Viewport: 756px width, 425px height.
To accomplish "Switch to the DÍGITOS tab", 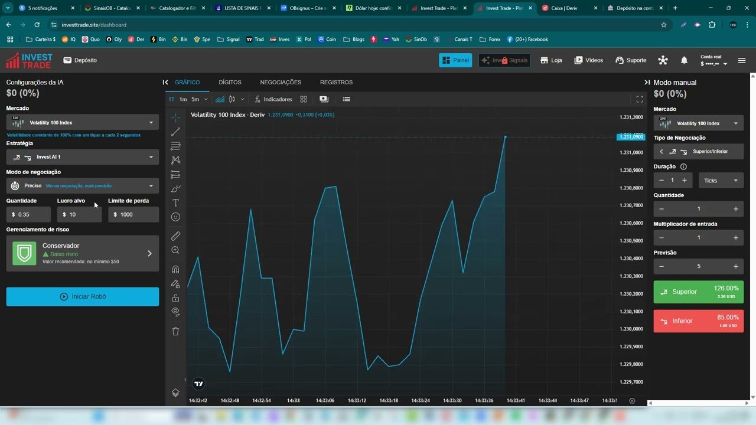I will coord(230,82).
